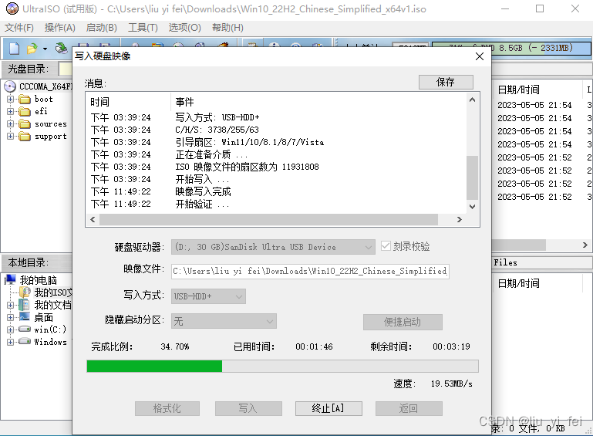The height and width of the screenshot is (436, 593).
Task: Click the 桌面 desktop icon
Action: pos(25,317)
